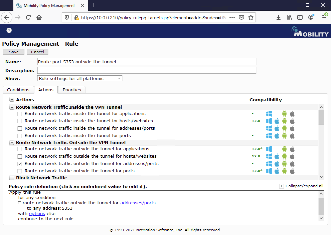Enable route inside tunnel for hosts/websites
This screenshot has height=235, width=331.
[x=20, y=121]
